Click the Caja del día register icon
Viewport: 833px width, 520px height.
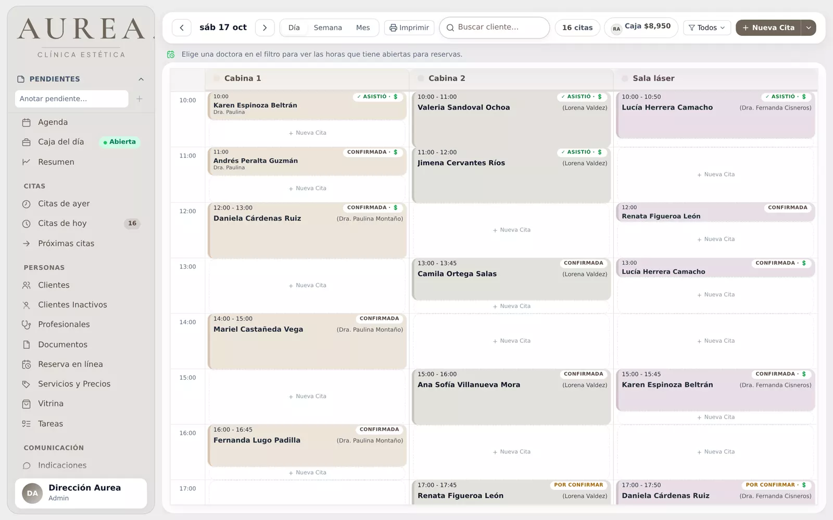27,142
